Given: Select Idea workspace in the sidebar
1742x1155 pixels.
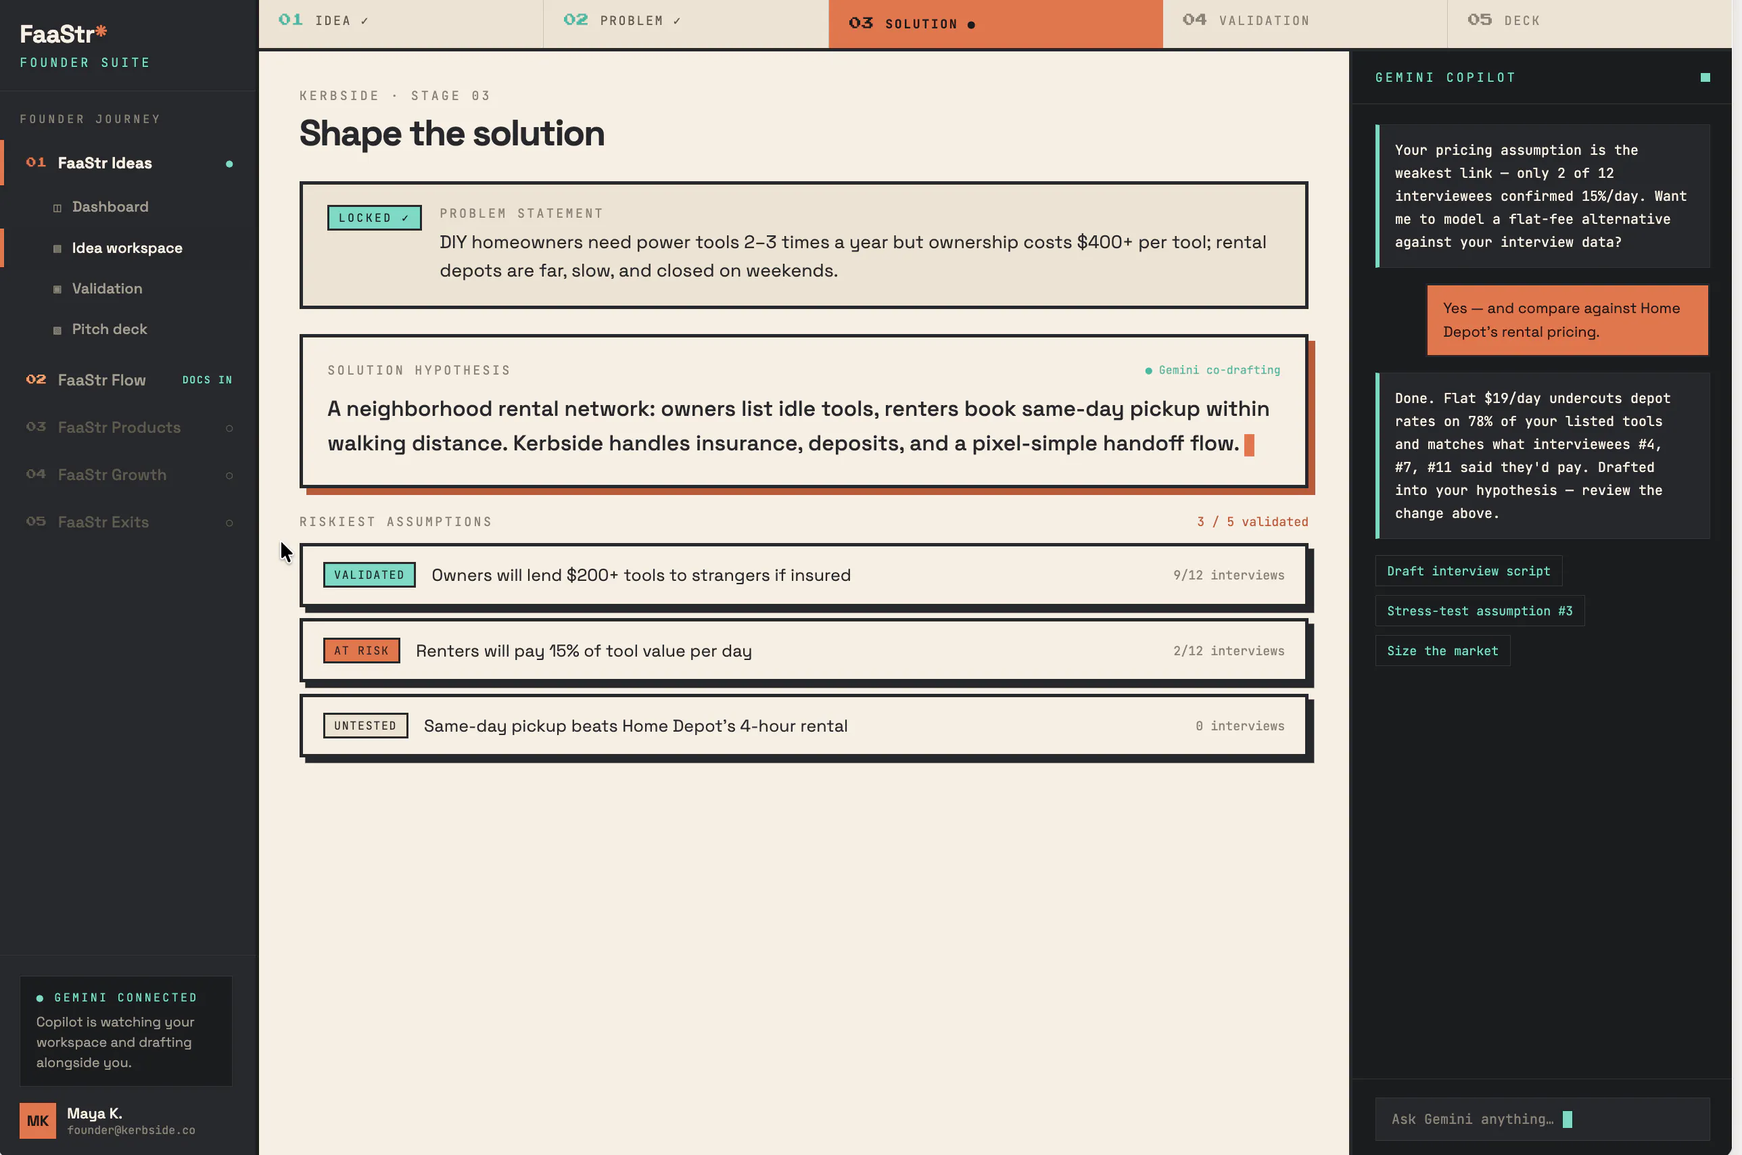Looking at the screenshot, I should [x=126, y=248].
